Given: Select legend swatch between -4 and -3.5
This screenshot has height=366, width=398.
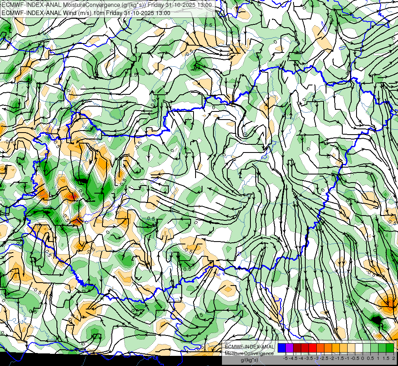Looking at the screenshot, I should coord(305,348).
